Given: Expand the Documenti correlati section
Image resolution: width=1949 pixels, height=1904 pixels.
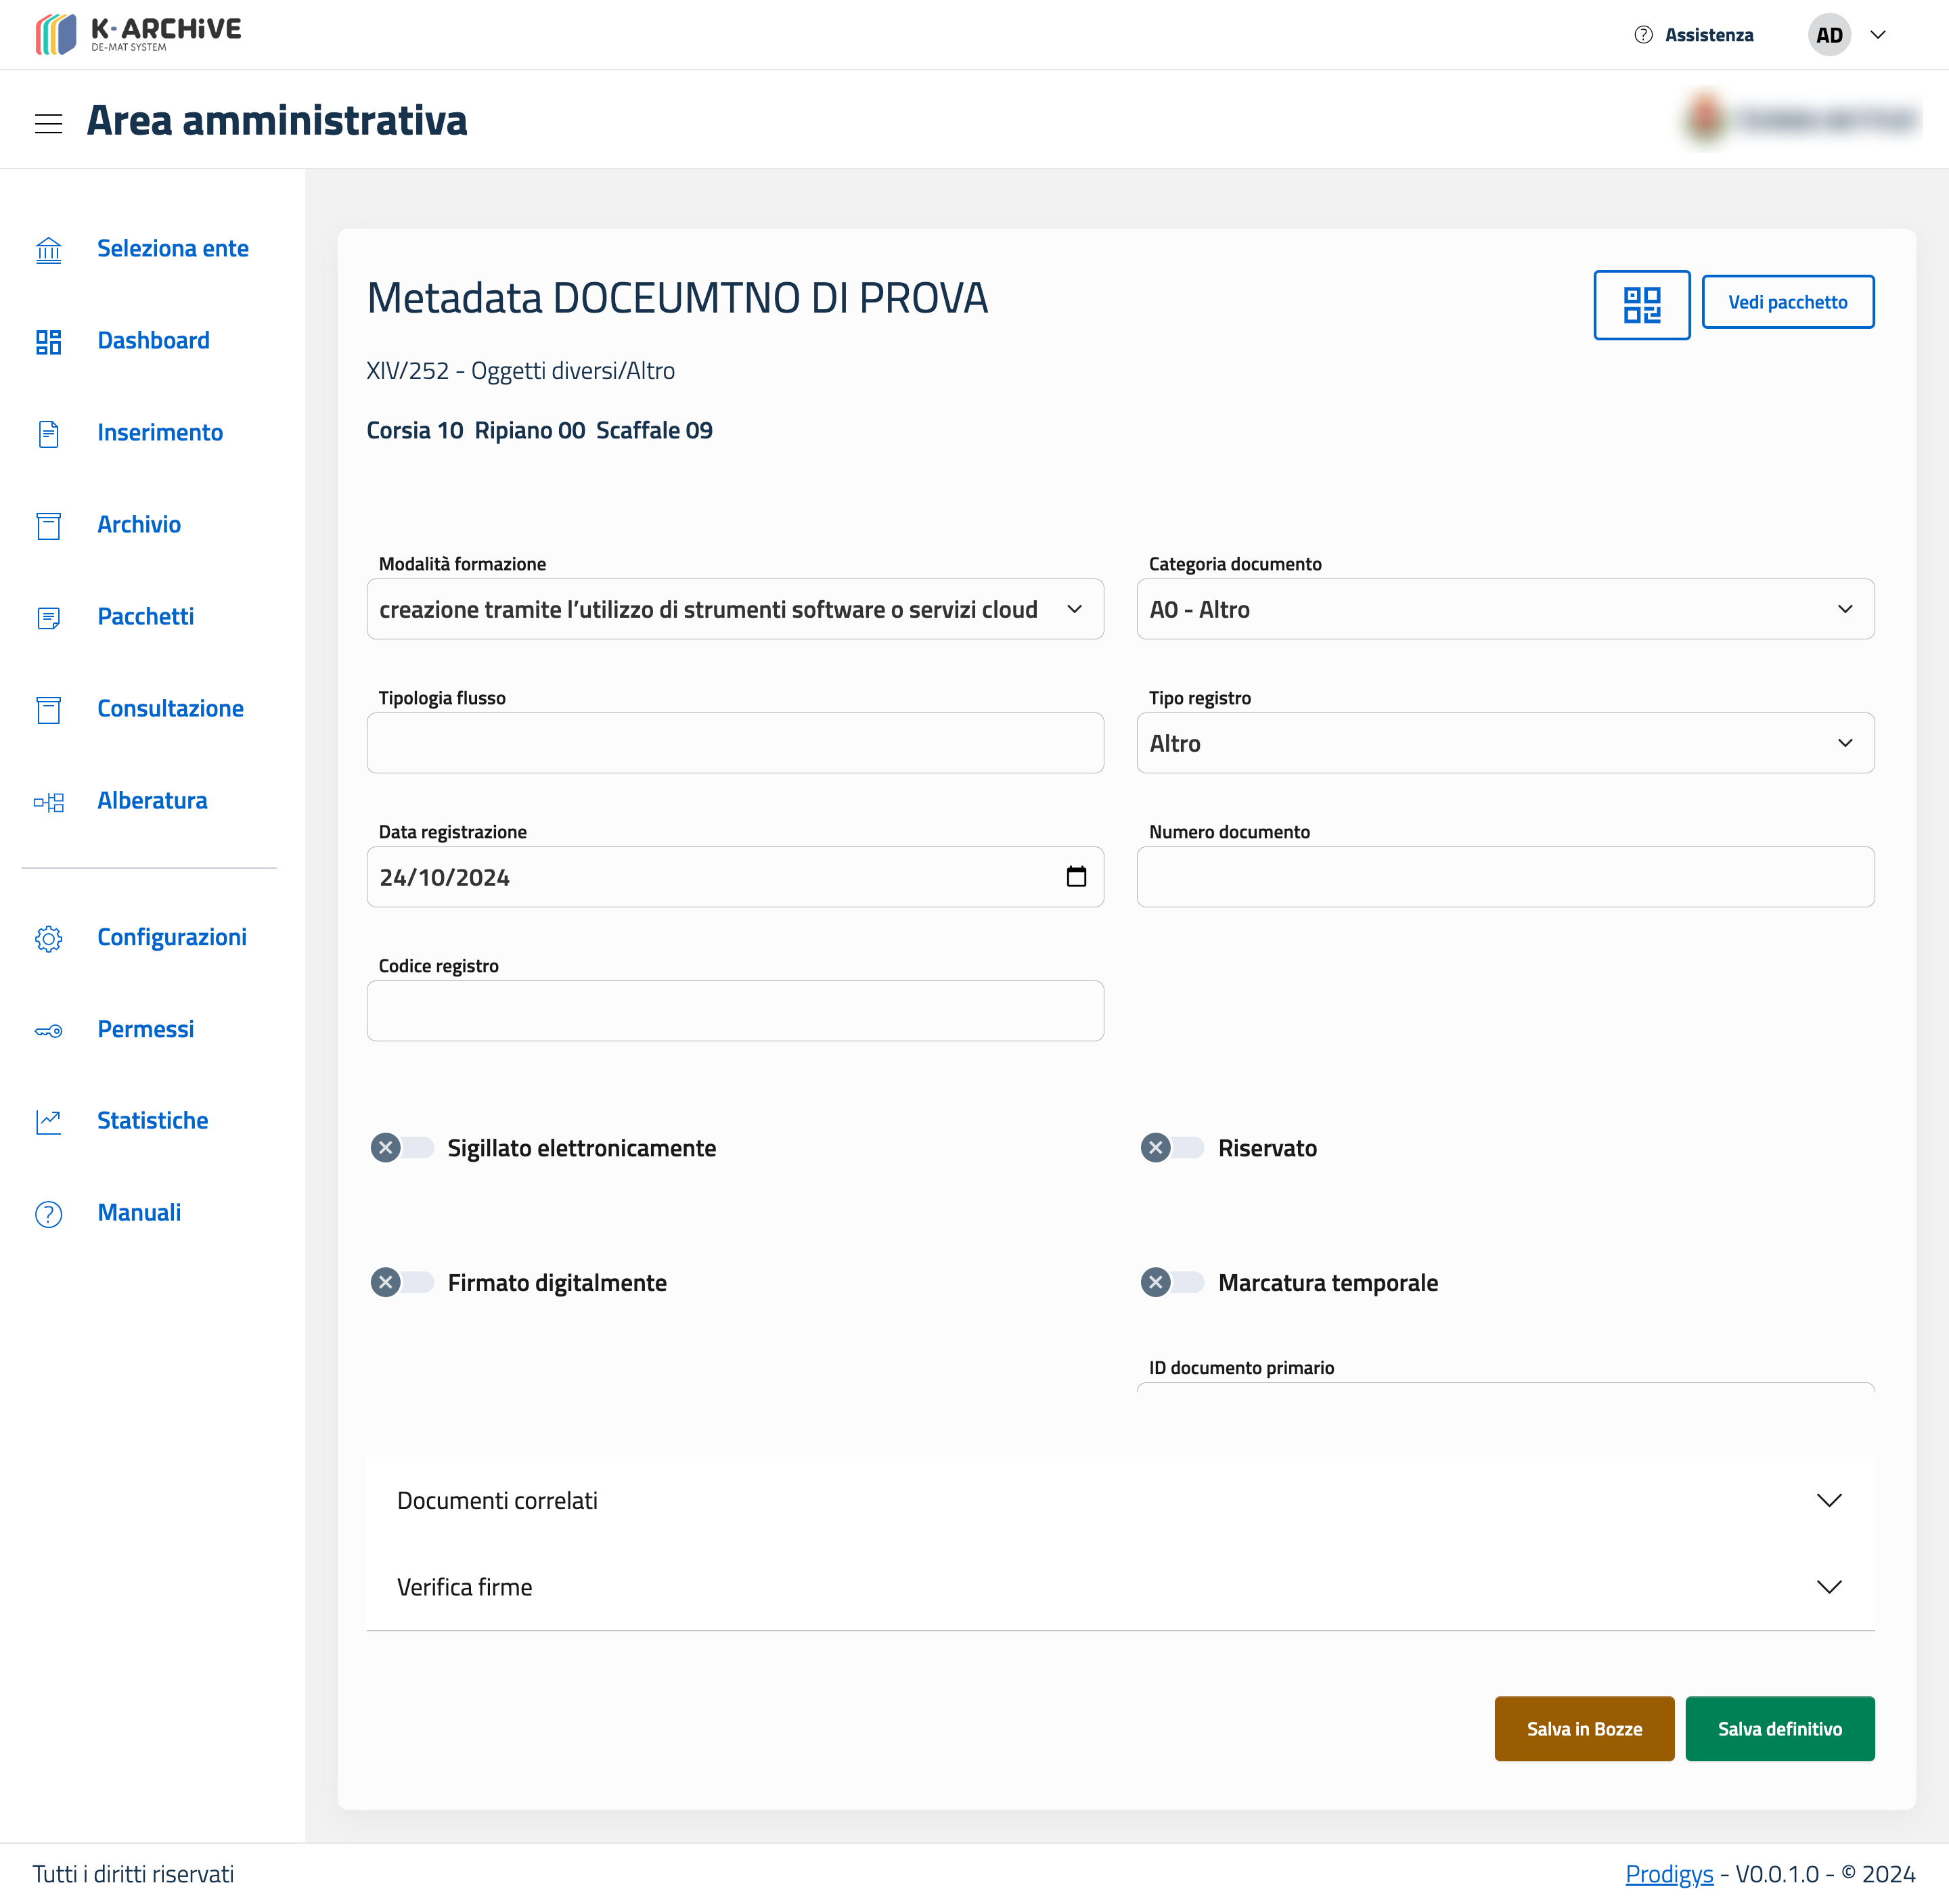Looking at the screenshot, I should (x=1119, y=1500).
